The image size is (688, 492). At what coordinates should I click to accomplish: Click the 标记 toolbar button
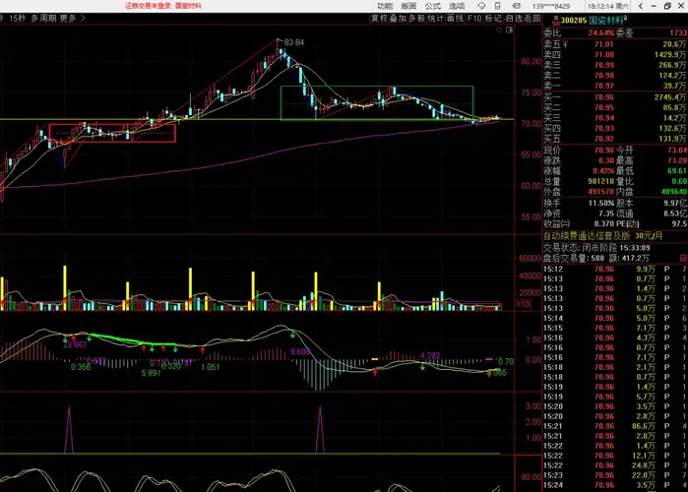[493, 19]
